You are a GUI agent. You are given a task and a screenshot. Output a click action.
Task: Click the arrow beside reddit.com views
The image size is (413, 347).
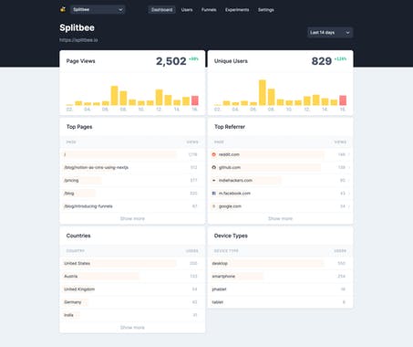(x=349, y=154)
